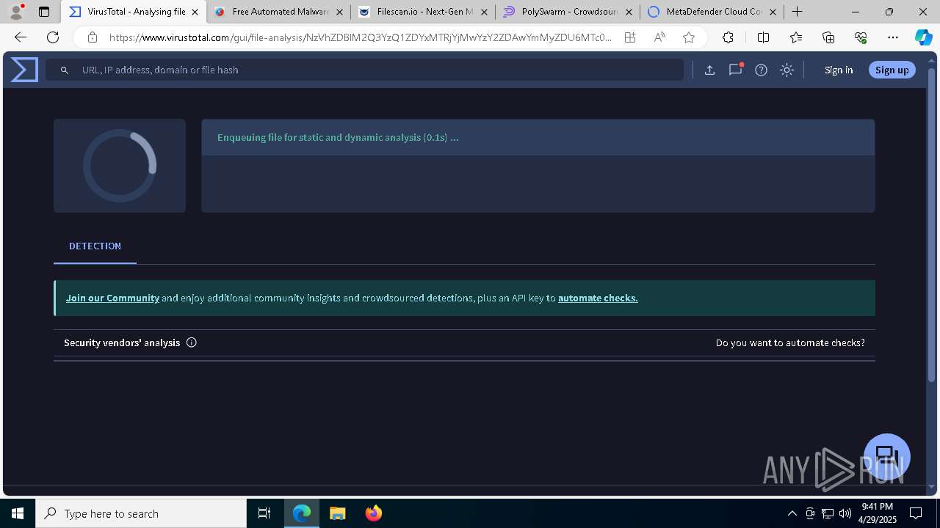Open a new browser tab
The width and height of the screenshot is (940, 528).
point(797,12)
